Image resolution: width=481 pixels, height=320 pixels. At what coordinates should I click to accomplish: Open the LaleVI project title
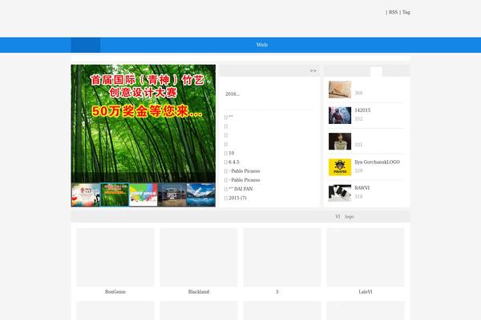point(366,292)
